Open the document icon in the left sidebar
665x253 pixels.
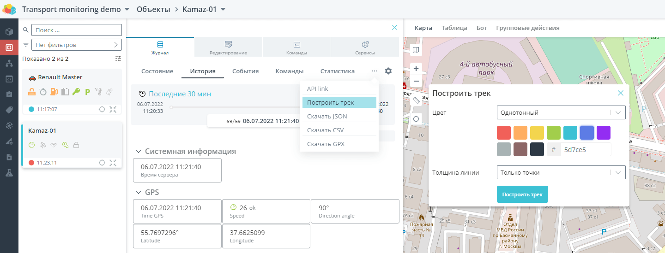(x=9, y=157)
